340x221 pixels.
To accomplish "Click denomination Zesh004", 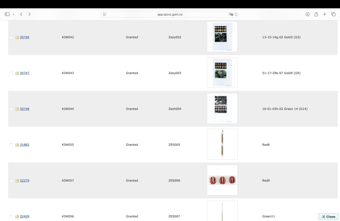I will (x=175, y=109).
